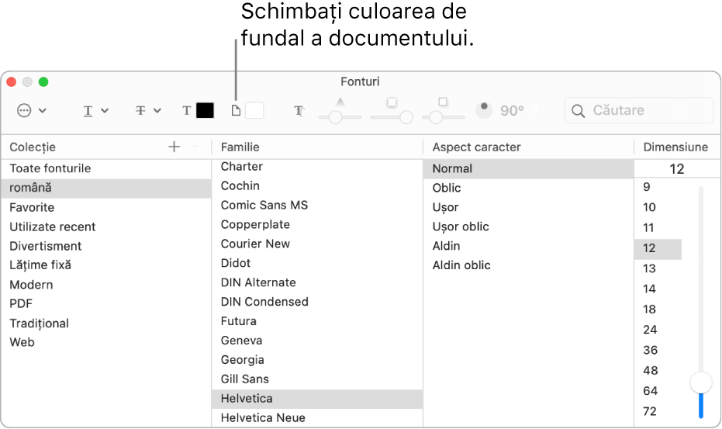The width and height of the screenshot is (722, 429).
Task: Add a new collection with plus button
Action: 174,147
